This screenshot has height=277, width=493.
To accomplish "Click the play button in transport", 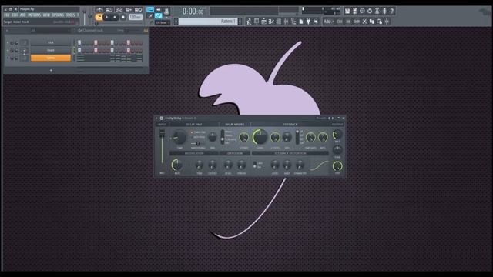I will (107, 17).
